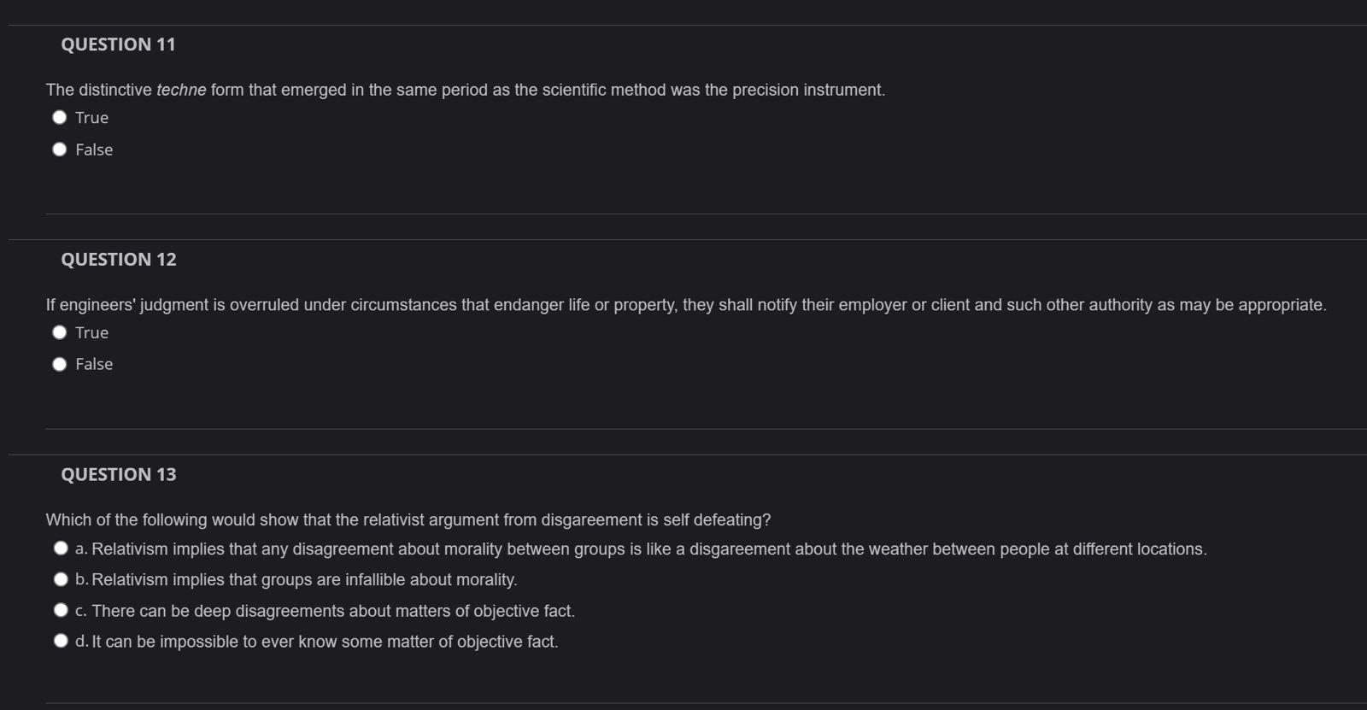Click the QUESTION 12 heading

tap(118, 259)
